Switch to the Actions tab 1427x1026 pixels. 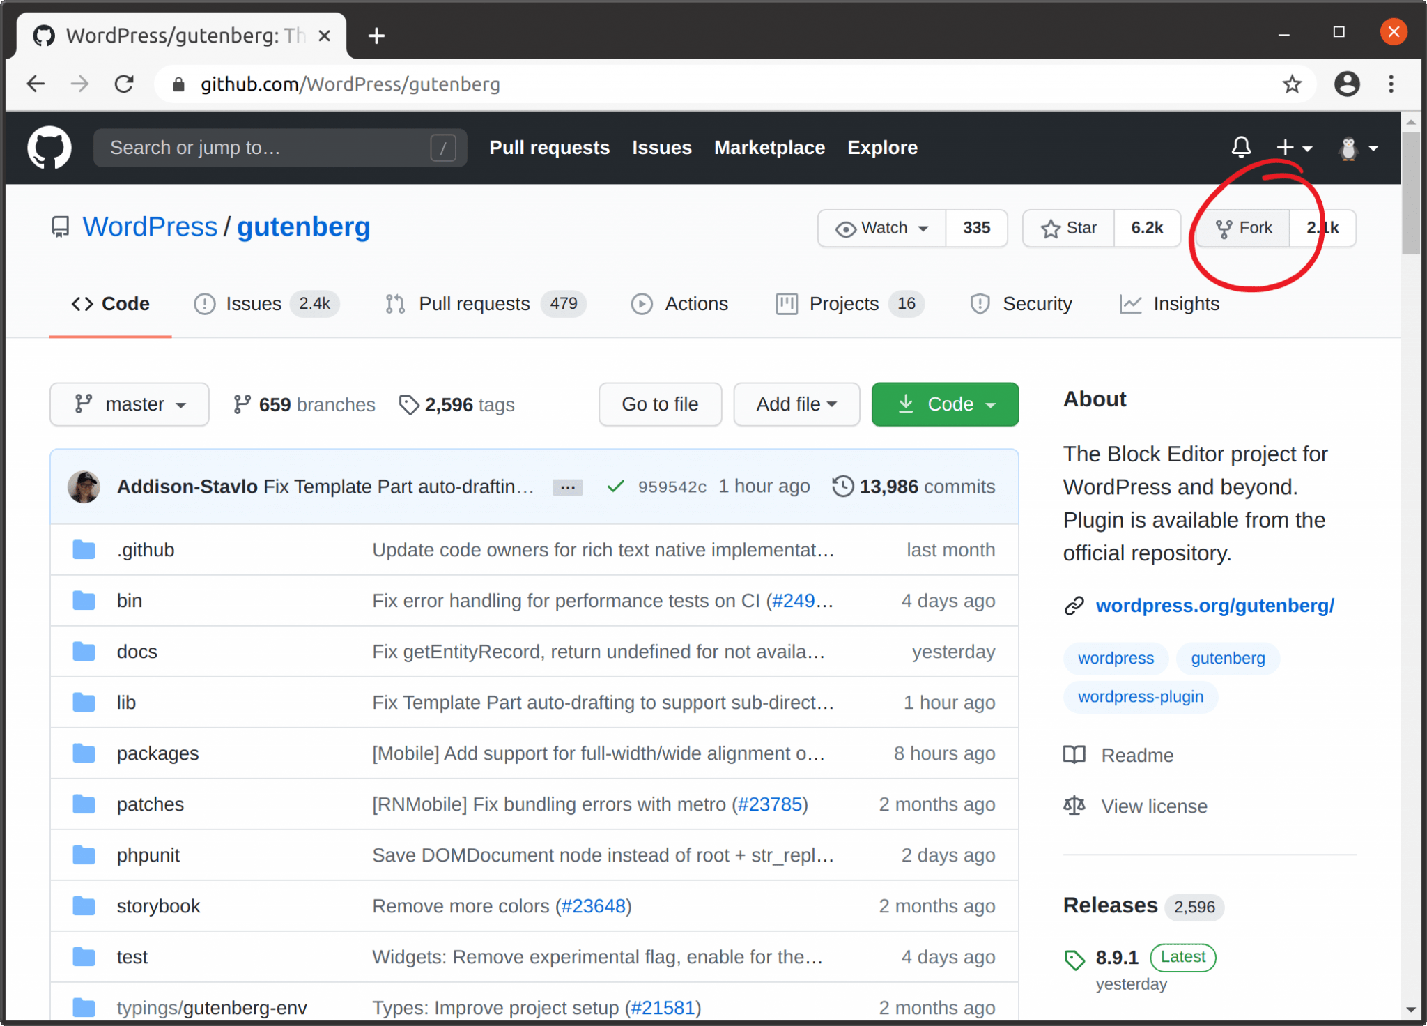pyautogui.click(x=697, y=303)
